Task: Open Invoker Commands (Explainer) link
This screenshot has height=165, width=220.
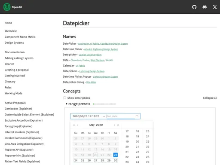Action: [24, 138]
